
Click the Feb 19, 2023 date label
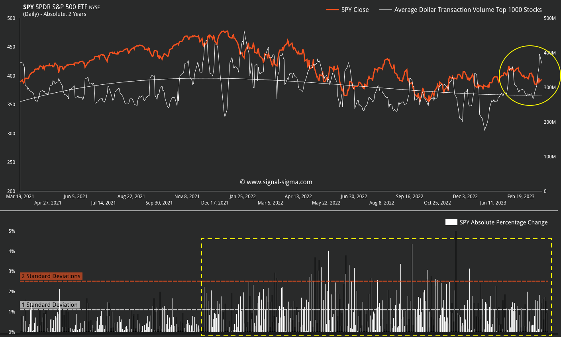click(521, 197)
